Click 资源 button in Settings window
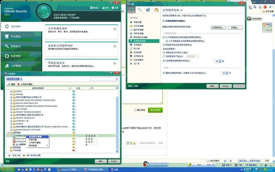The image size is (275, 172). click(x=235, y=28)
